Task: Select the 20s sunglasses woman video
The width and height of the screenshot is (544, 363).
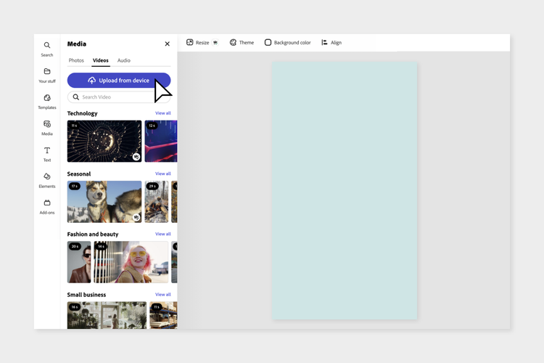Action: tap(79, 262)
